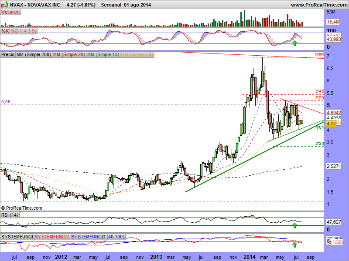This screenshot has height=261, width=349.
Task: Select the %K stochastic label
Action: tap(5, 31)
